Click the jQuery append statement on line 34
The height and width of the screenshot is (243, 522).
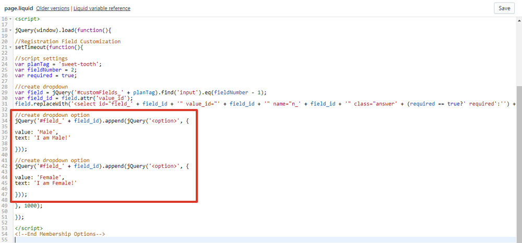coord(102,121)
